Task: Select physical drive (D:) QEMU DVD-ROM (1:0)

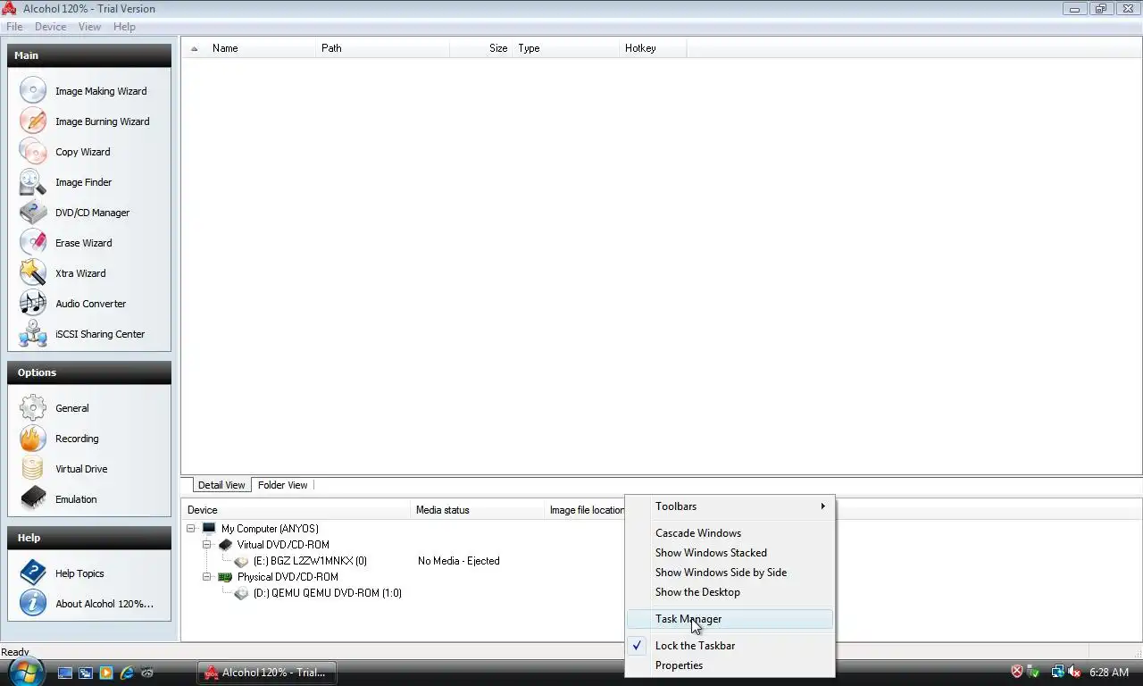Action: (x=327, y=592)
